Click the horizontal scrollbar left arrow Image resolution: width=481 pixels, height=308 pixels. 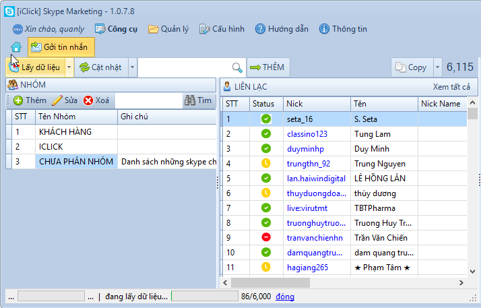pyautogui.click(x=225, y=282)
